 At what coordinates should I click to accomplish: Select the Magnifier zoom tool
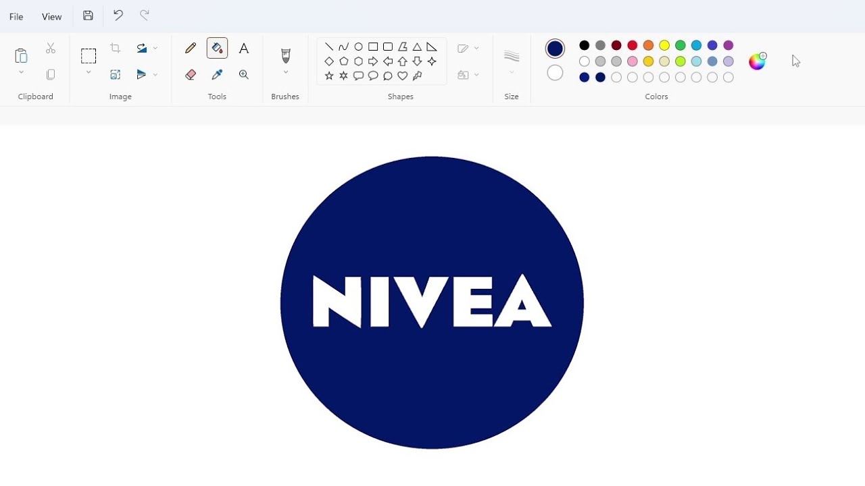(244, 75)
